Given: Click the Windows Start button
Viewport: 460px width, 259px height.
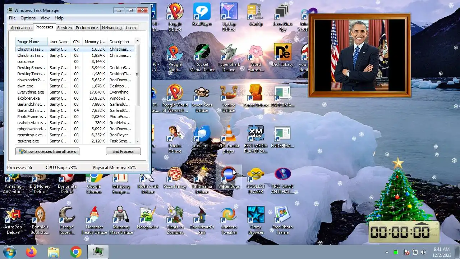Looking at the screenshot, I should 10,252.
